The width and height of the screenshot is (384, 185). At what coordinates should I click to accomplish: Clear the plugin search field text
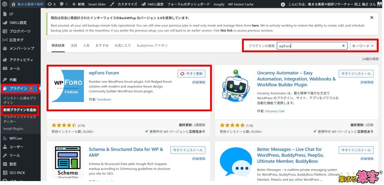coord(343,46)
